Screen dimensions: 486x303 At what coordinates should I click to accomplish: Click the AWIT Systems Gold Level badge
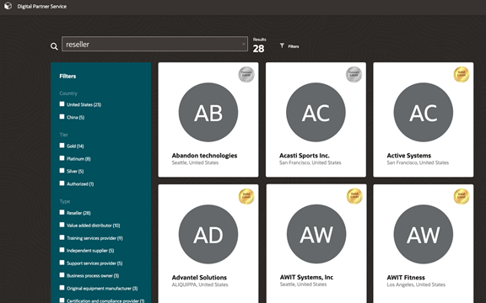[354, 196]
